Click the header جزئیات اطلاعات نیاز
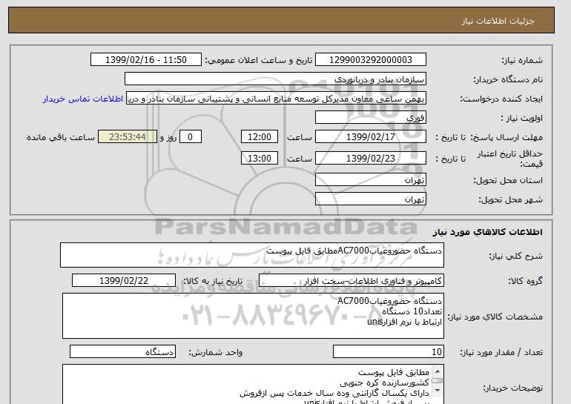This screenshot has height=404, width=571. tap(498, 21)
